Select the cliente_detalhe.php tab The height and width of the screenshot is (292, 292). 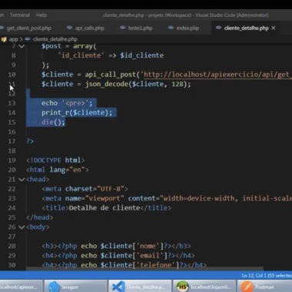246,28
